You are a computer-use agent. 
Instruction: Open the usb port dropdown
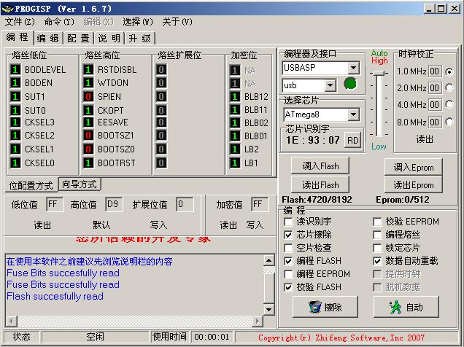pos(330,85)
